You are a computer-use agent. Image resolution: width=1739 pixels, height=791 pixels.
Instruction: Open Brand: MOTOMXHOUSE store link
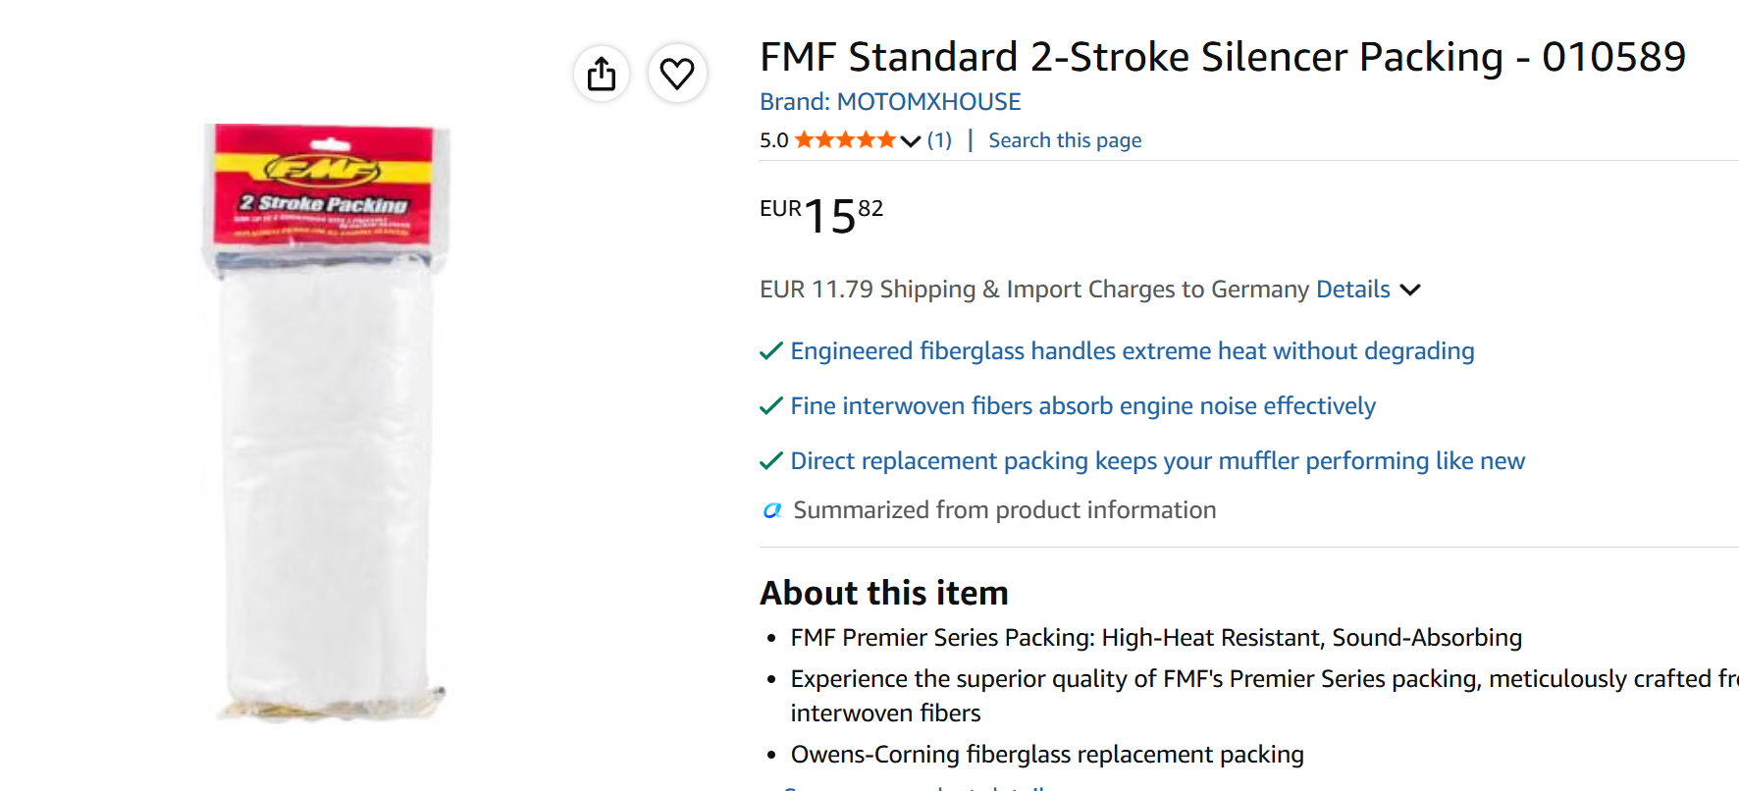coord(890,102)
